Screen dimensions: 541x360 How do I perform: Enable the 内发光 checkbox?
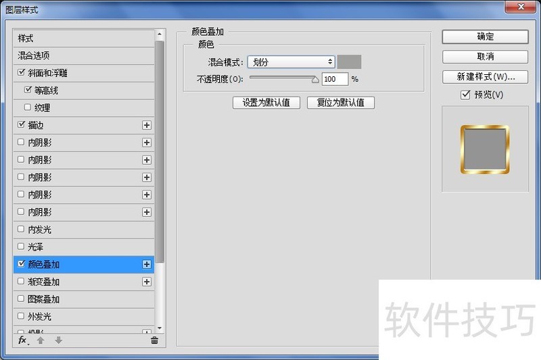coord(21,229)
